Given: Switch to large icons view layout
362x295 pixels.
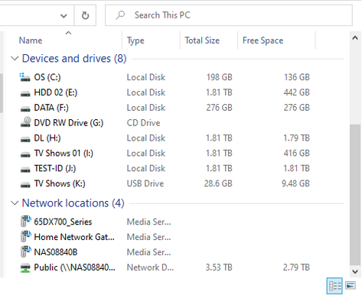Looking at the screenshot, I should click(x=351, y=285).
